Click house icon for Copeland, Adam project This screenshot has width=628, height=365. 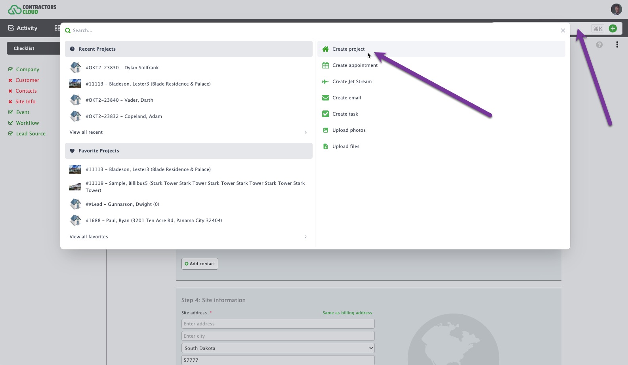[75, 116]
